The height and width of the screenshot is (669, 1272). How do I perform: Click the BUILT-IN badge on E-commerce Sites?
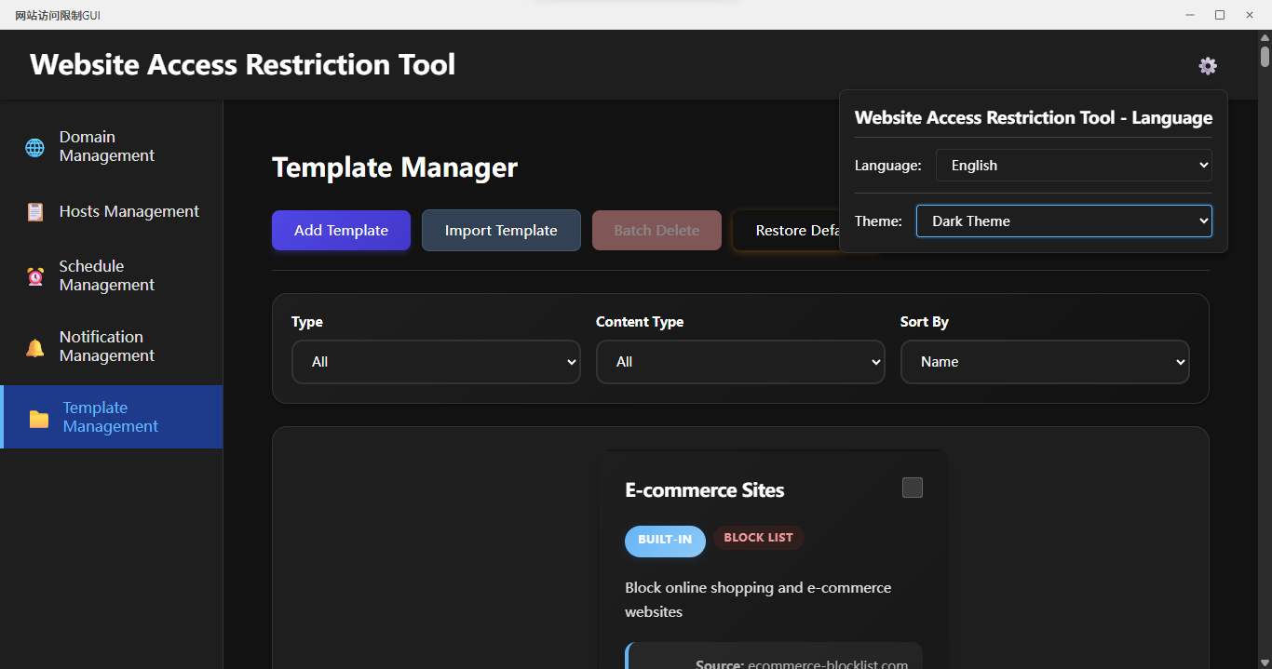(x=665, y=541)
